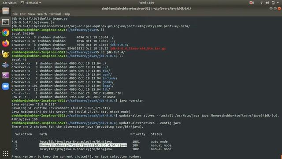Click the window title bar text
The height and width of the screenshot is (159, 282).
coord(147,8)
